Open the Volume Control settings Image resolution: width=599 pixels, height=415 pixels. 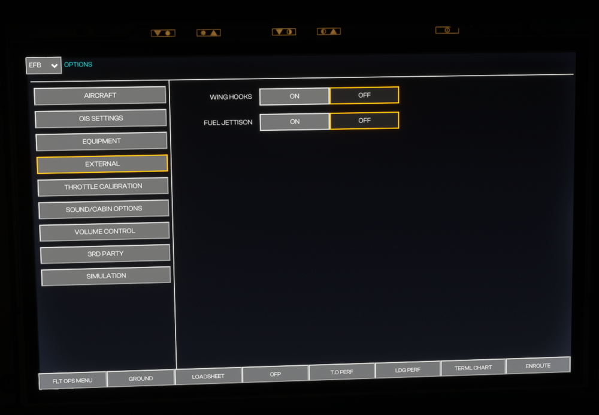[x=104, y=231]
